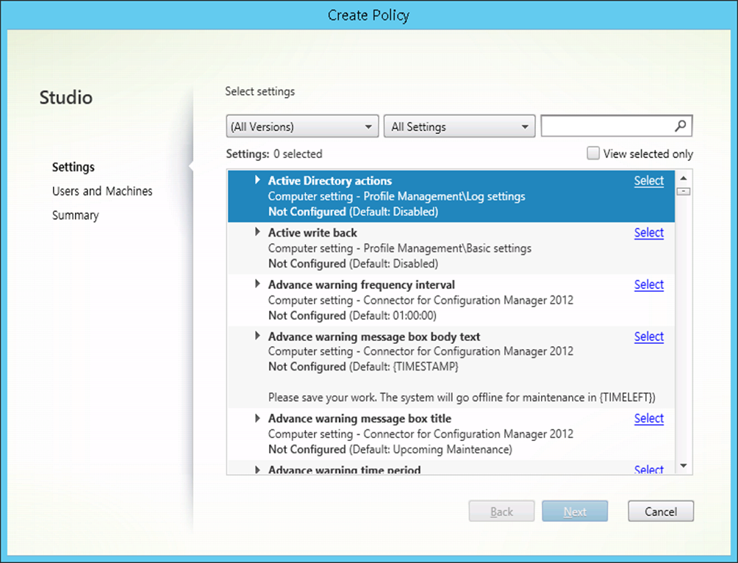Select link for Advance warning frequency interval
This screenshot has height=563, width=738.
pyautogui.click(x=648, y=284)
